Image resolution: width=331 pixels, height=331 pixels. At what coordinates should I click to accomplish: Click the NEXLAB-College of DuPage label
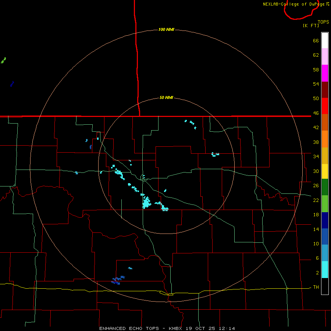pos(296,4)
